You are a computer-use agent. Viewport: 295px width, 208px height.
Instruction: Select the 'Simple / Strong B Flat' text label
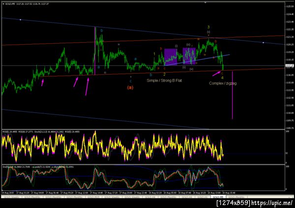point(164,80)
